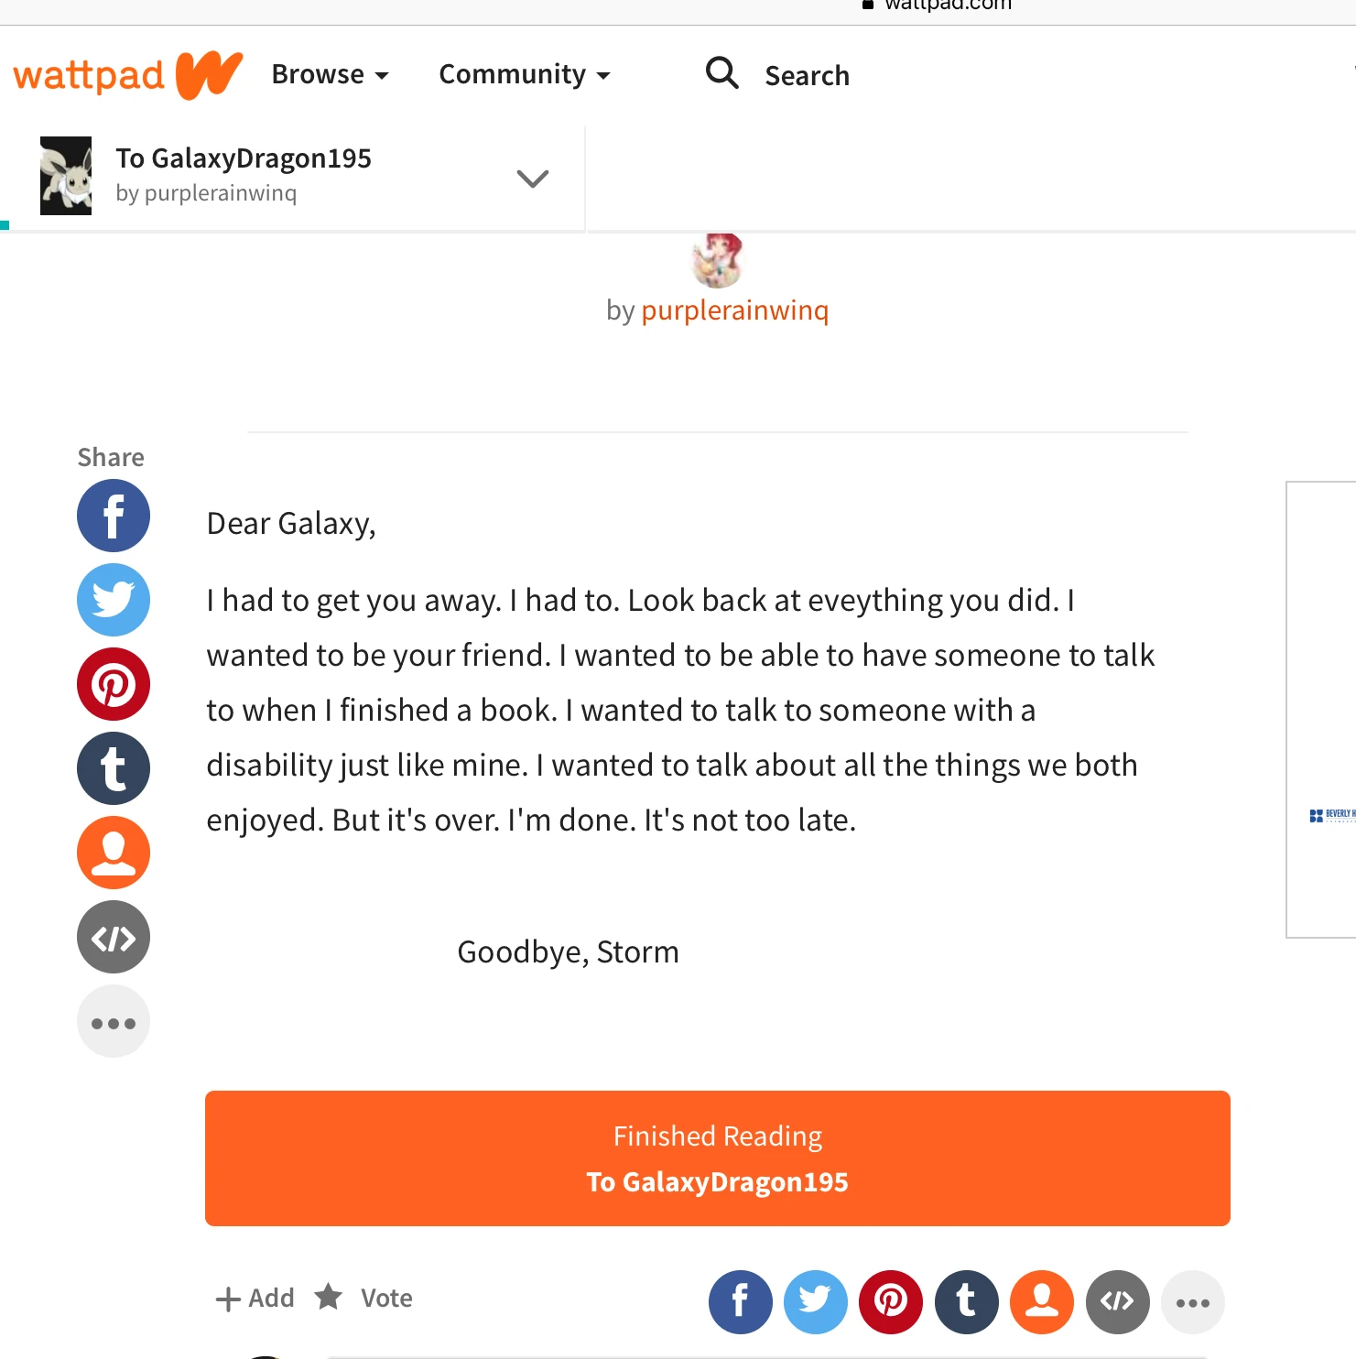1356x1359 pixels.
Task: Click bottom row embed code icon
Action: point(1117,1301)
